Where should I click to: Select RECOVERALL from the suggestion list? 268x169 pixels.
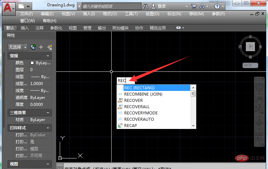[154, 107]
